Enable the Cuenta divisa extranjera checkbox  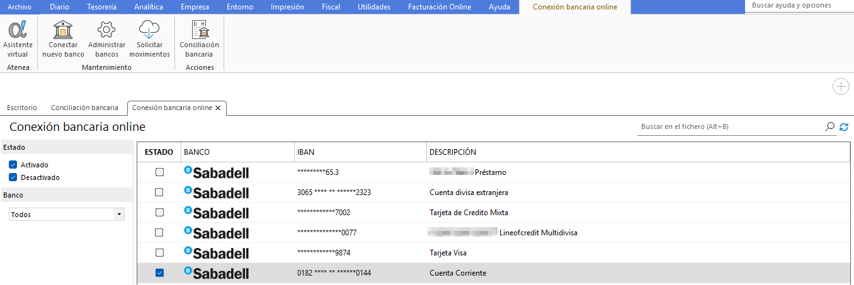pos(159,193)
